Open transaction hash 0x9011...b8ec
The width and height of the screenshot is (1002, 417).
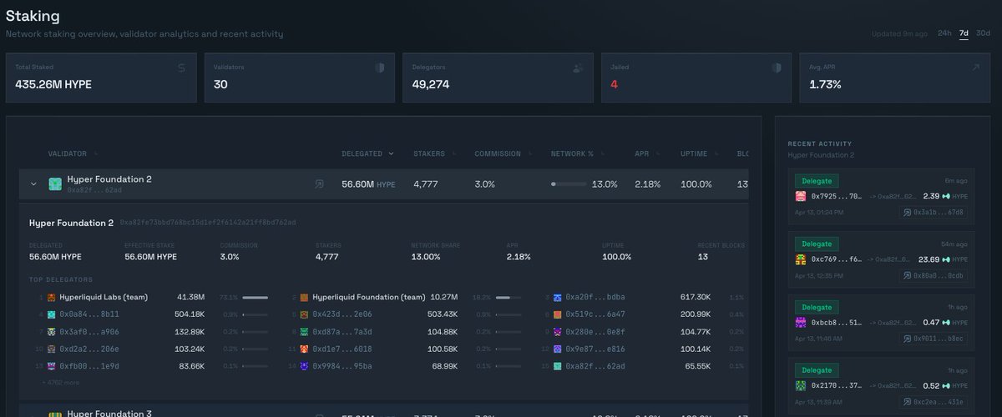point(934,339)
